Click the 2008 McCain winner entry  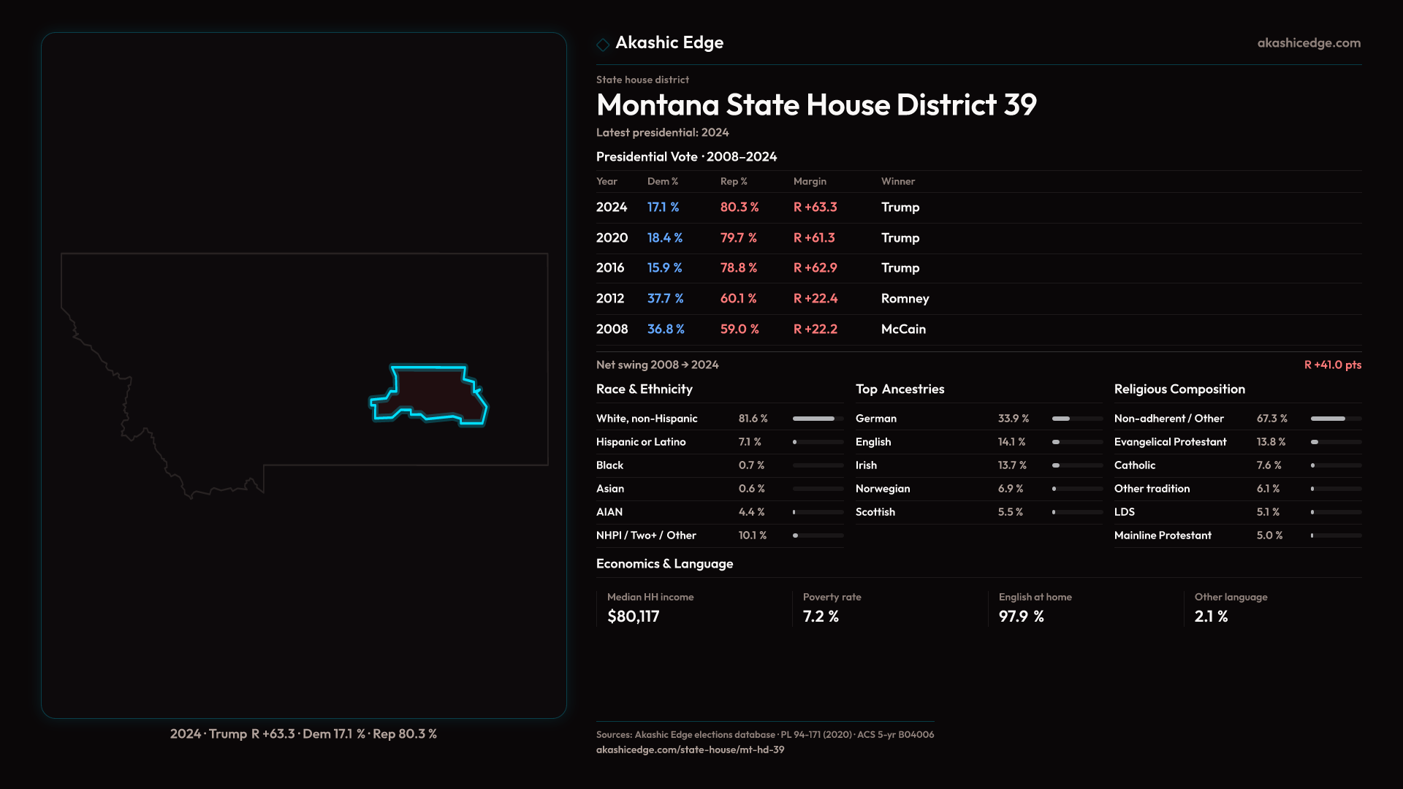pyautogui.click(x=903, y=329)
